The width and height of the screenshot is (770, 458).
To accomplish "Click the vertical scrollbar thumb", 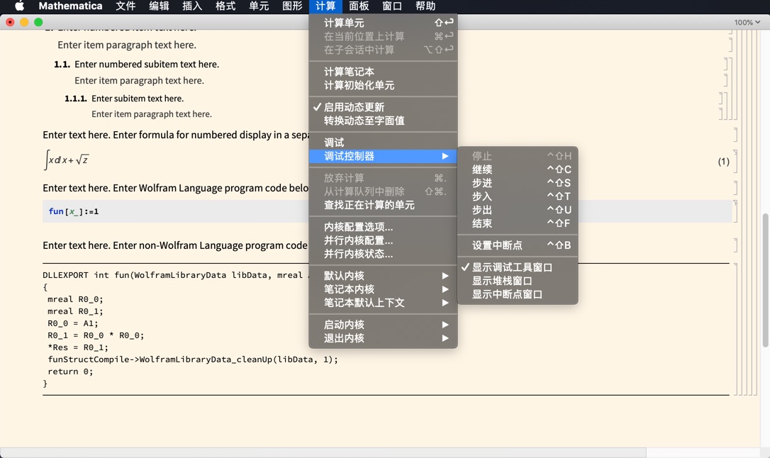I will (x=765, y=280).
